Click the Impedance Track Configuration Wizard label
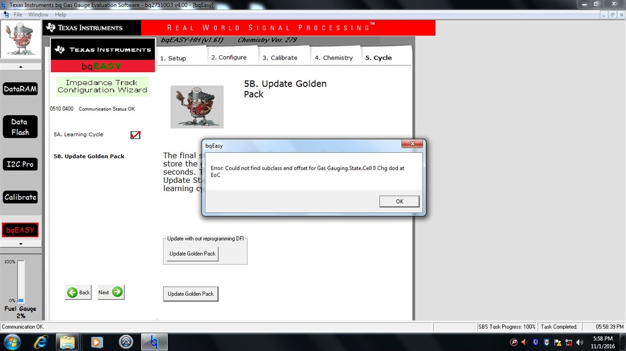 coord(102,86)
